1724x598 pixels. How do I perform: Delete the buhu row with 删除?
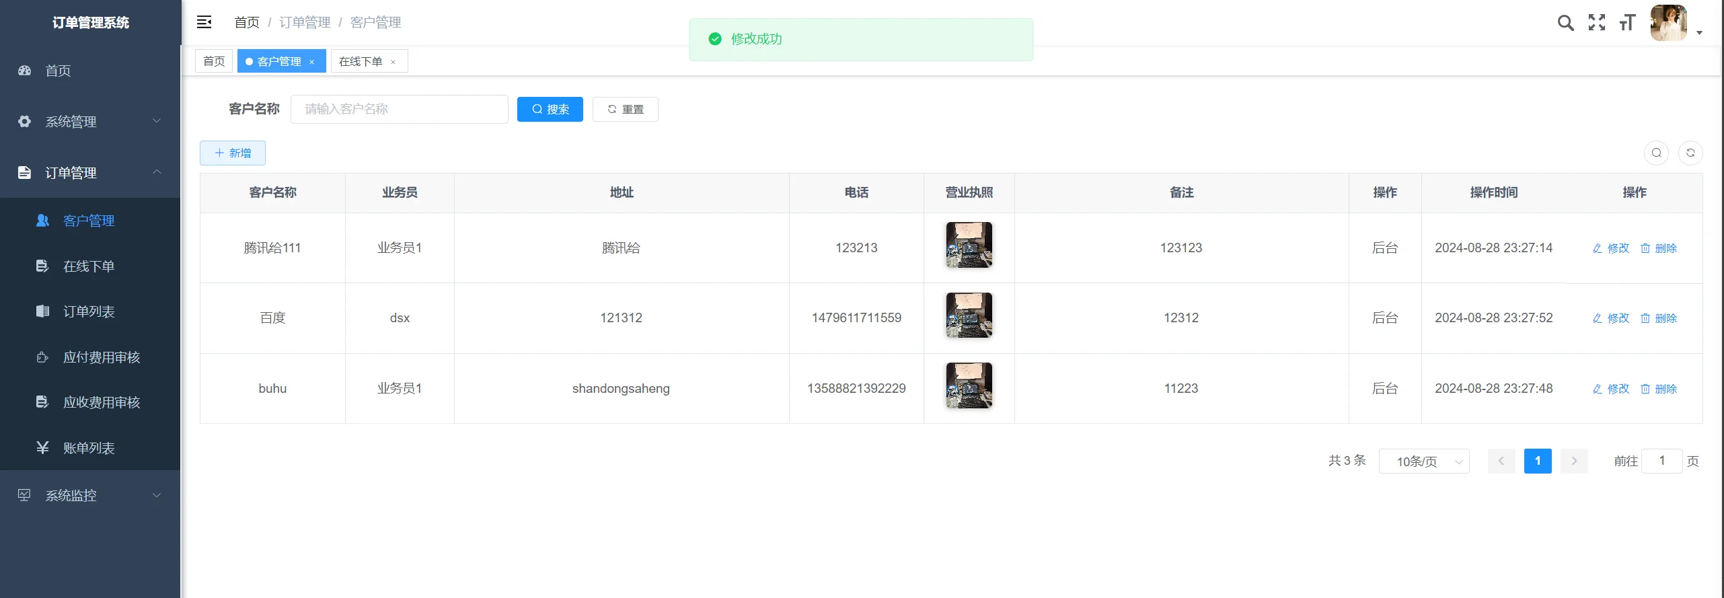1659,389
